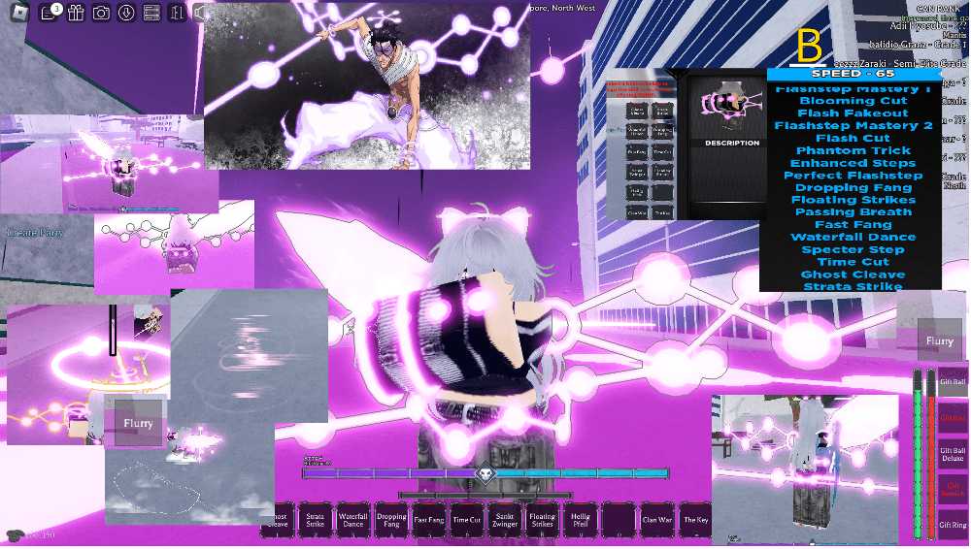Image resolution: width=971 pixels, height=549 pixels.
Task: Select Specter Step skill
Action: tap(854, 249)
